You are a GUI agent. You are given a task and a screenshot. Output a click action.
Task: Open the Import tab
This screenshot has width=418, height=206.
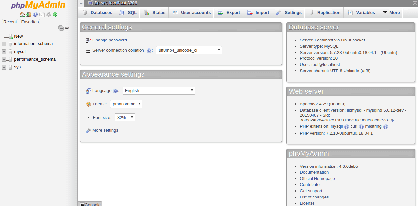(258, 13)
